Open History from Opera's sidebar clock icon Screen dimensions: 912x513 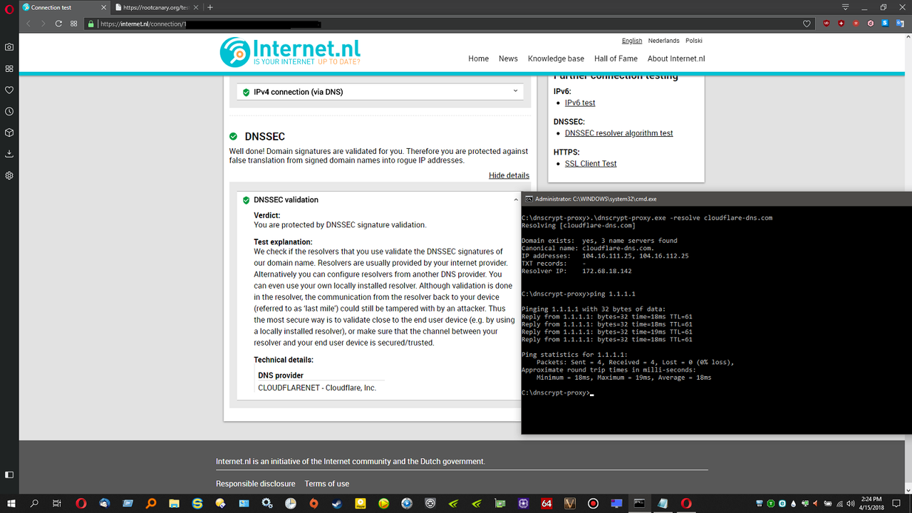(x=9, y=111)
